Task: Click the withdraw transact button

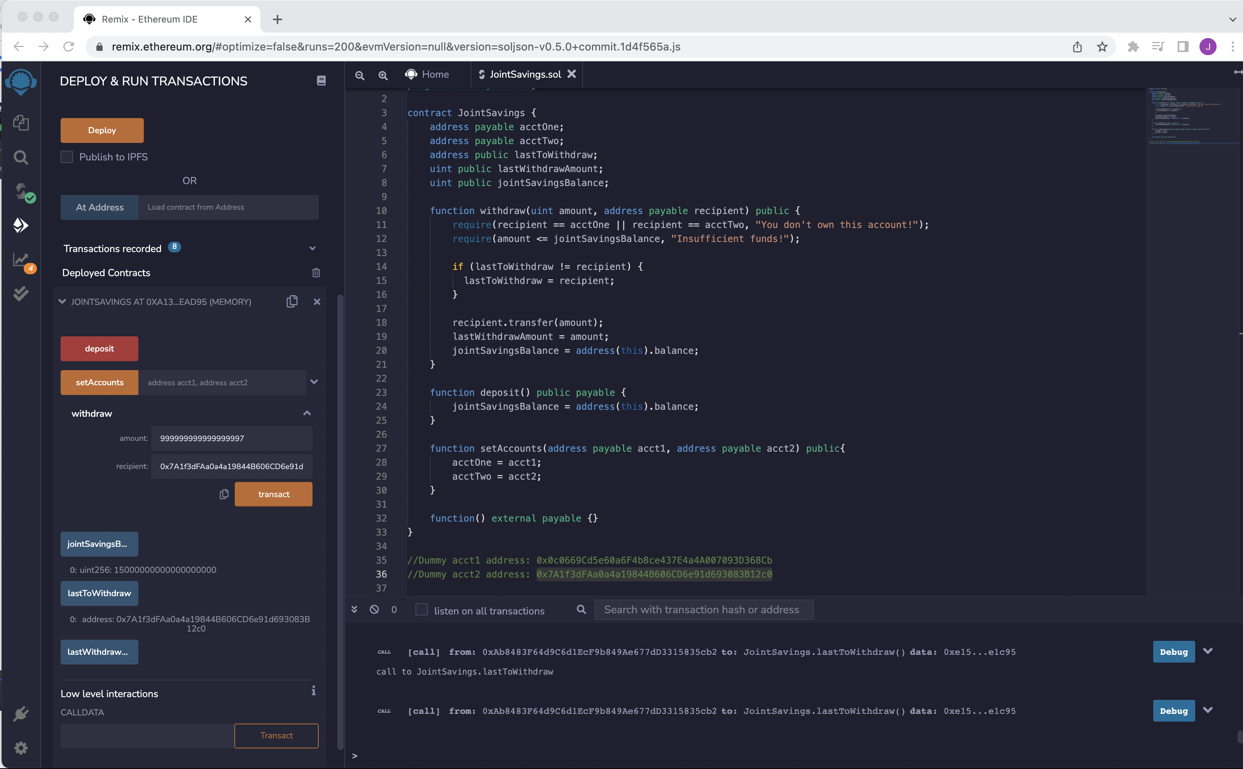Action: (x=273, y=494)
